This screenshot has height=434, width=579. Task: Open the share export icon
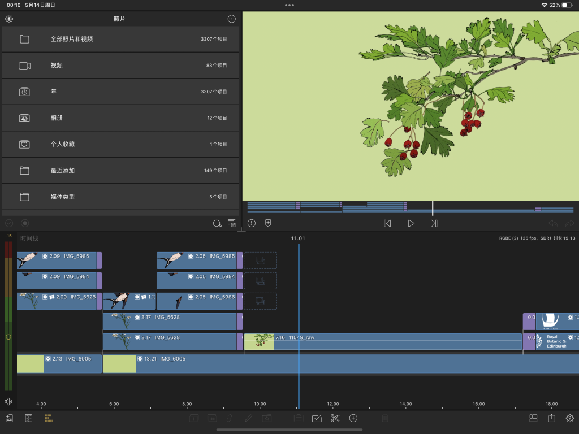tap(552, 418)
